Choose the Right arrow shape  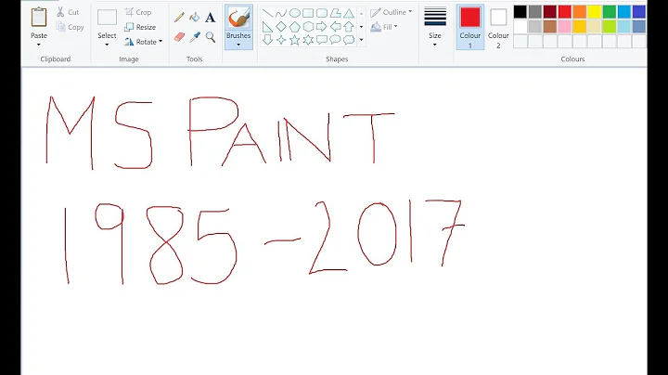point(322,27)
